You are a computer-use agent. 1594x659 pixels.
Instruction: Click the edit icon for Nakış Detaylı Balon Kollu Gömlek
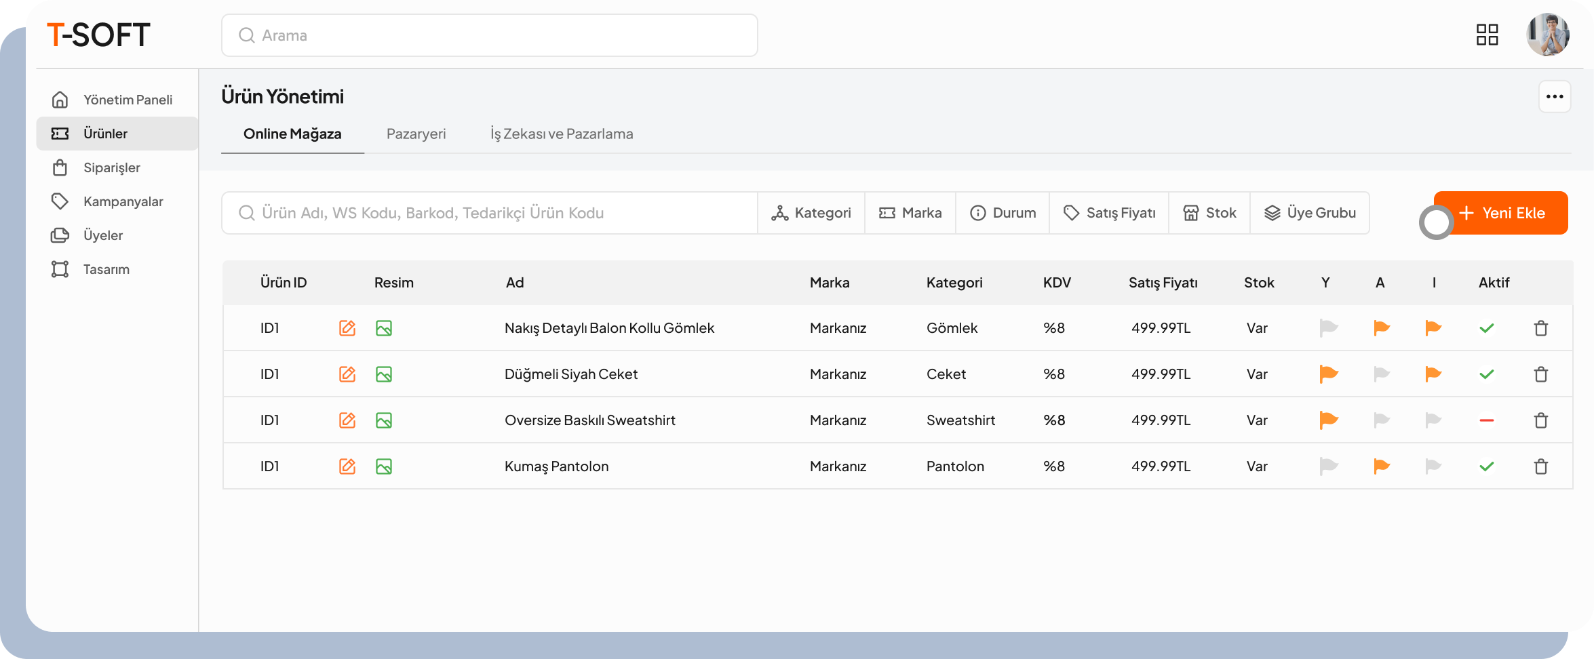pyautogui.click(x=347, y=328)
